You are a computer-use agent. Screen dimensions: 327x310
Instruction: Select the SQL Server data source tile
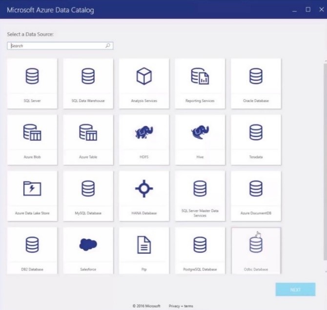coord(32,83)
